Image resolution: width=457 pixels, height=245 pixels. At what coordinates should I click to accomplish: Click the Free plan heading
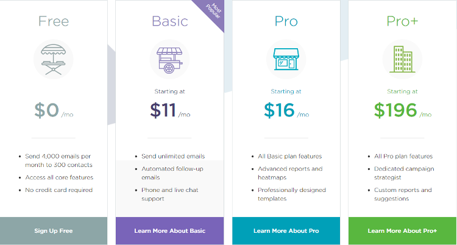54,21
